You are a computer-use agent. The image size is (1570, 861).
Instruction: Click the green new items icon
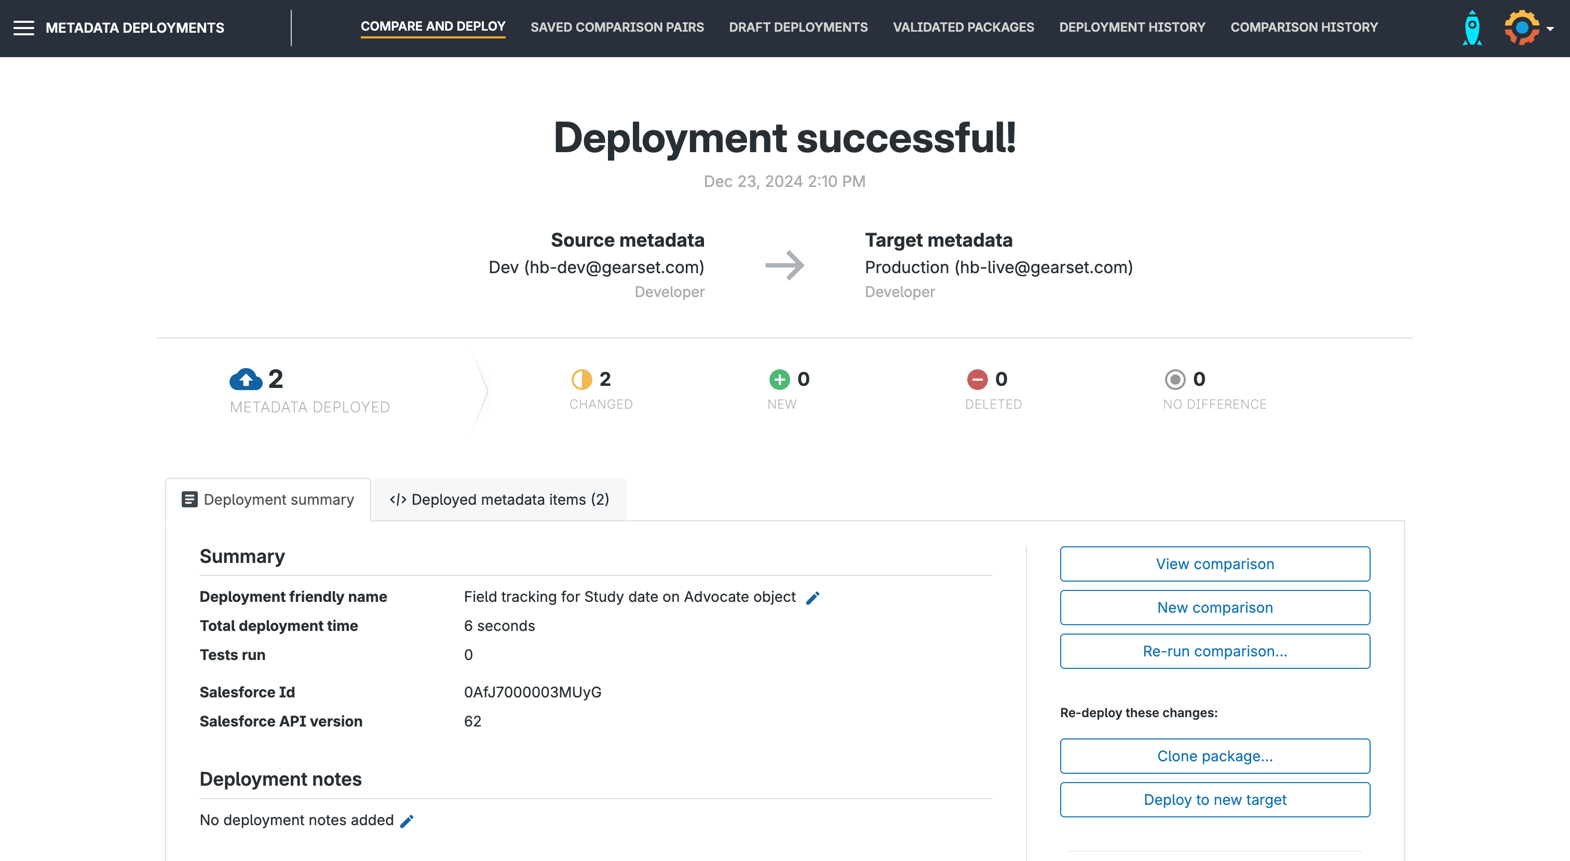tap(779, 379)
